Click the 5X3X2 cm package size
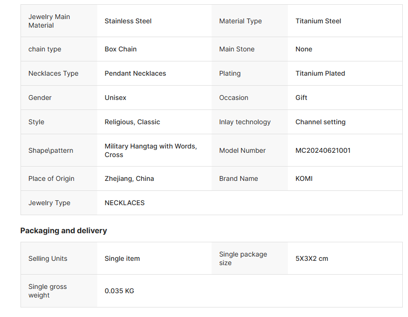The image size is (408, 317). tap(312, 258)
